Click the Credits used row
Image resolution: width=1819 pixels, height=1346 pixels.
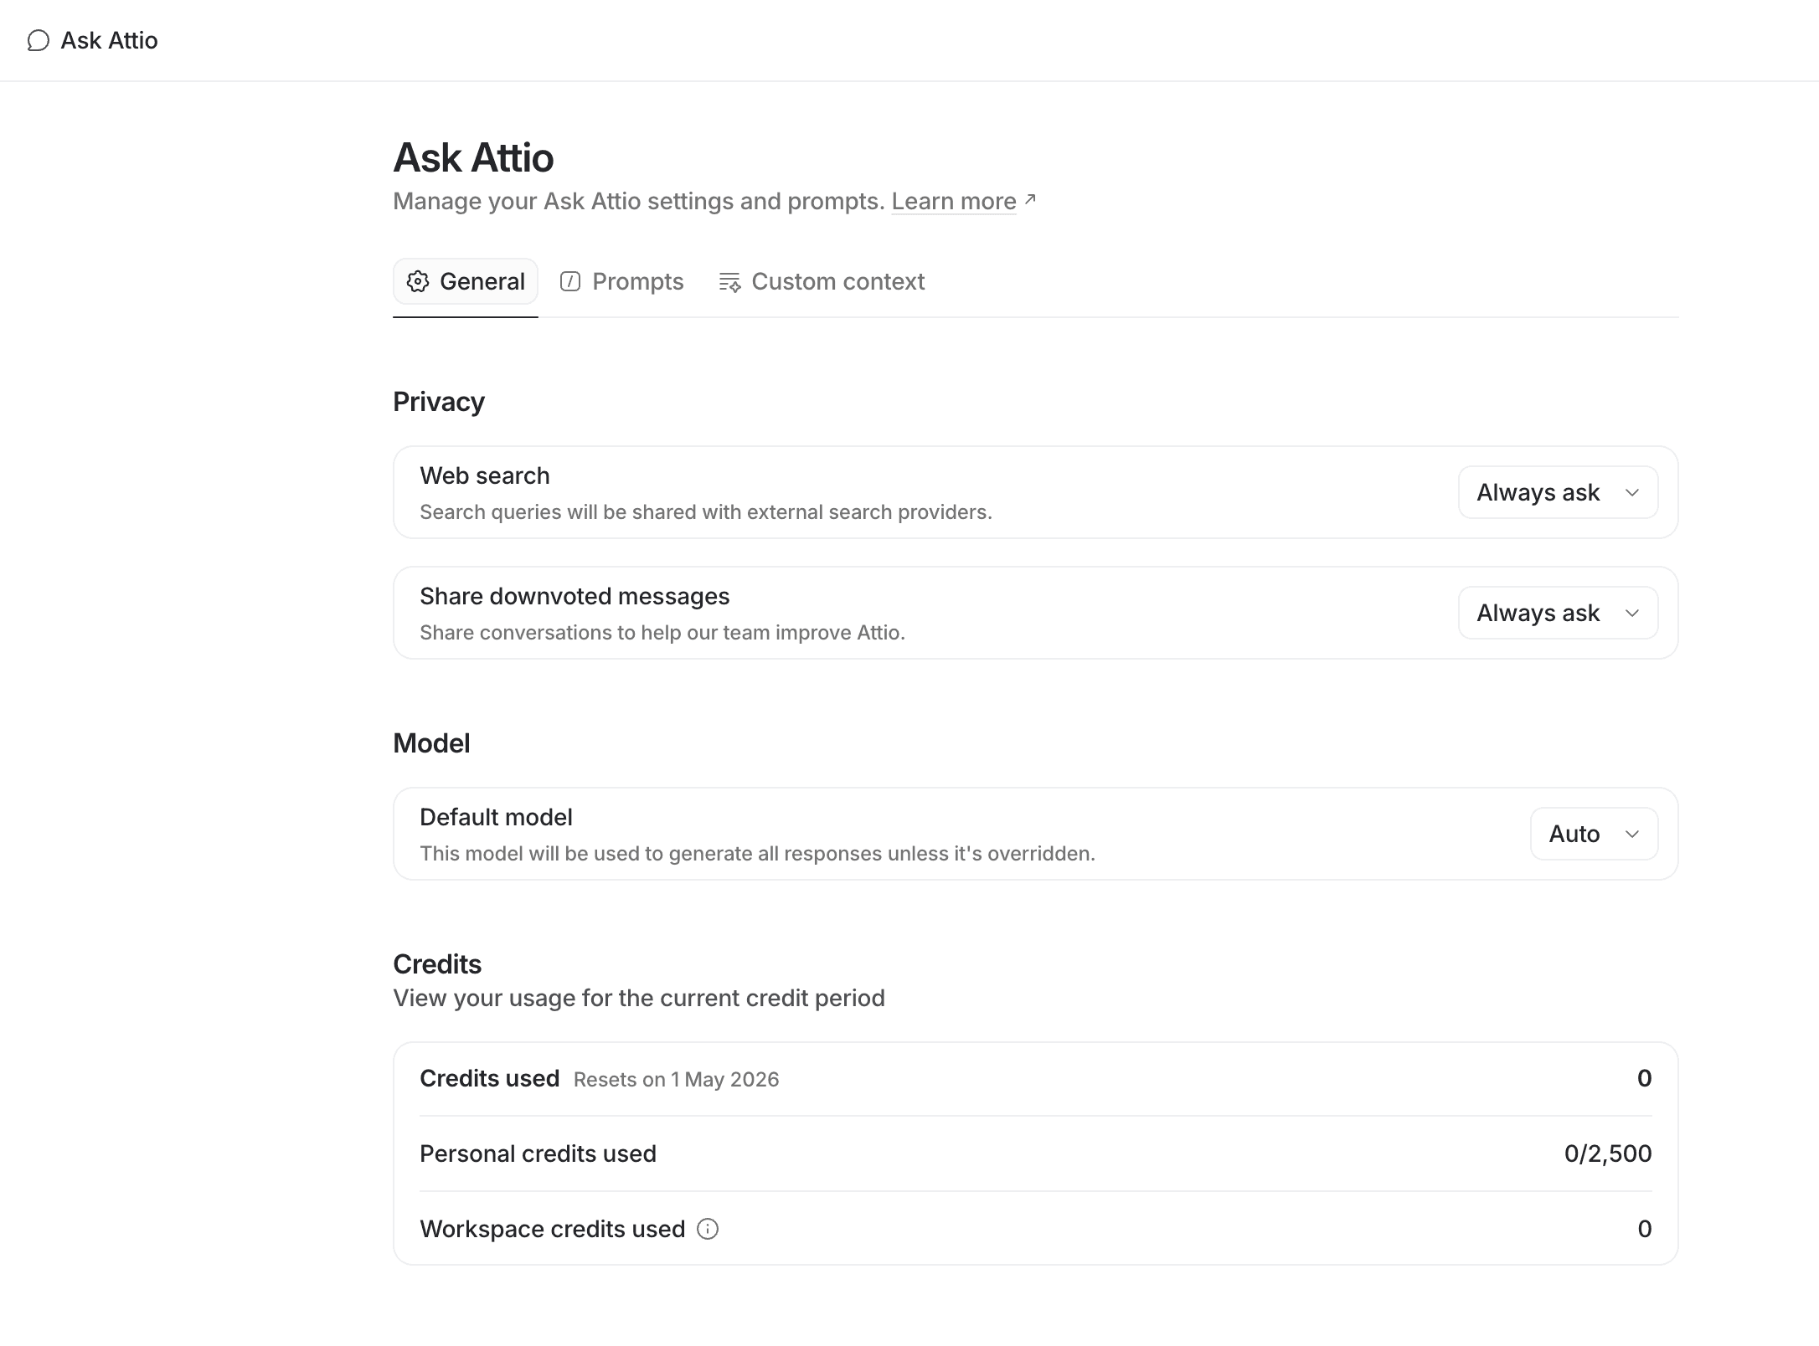click(1036, 1078)
